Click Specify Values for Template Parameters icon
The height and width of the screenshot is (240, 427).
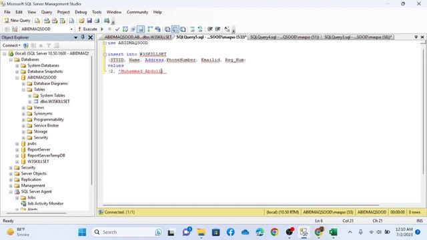click(x=227, y=29)
